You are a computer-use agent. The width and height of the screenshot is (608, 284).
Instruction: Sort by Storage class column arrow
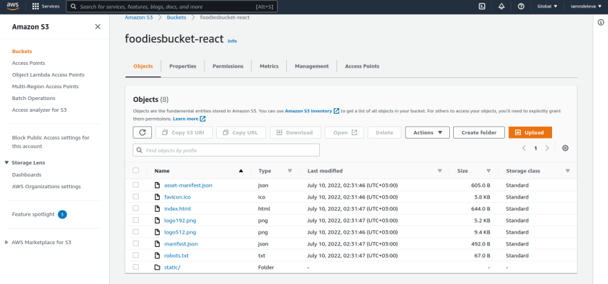click(x=568, y=171)
